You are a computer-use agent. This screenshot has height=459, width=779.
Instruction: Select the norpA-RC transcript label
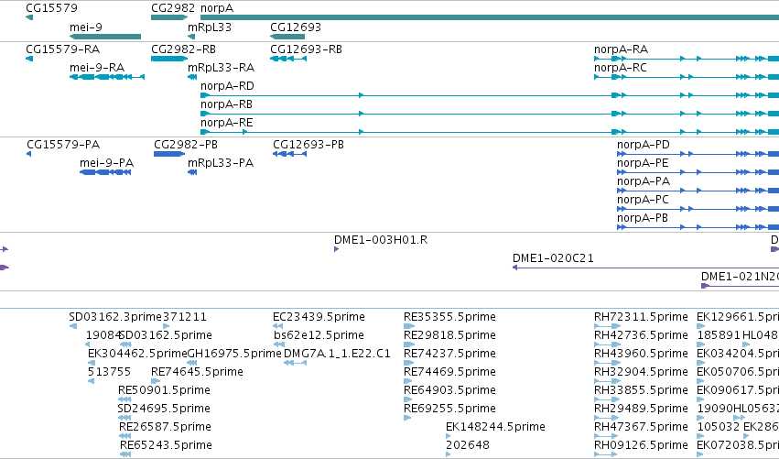[x=621, y=68]
